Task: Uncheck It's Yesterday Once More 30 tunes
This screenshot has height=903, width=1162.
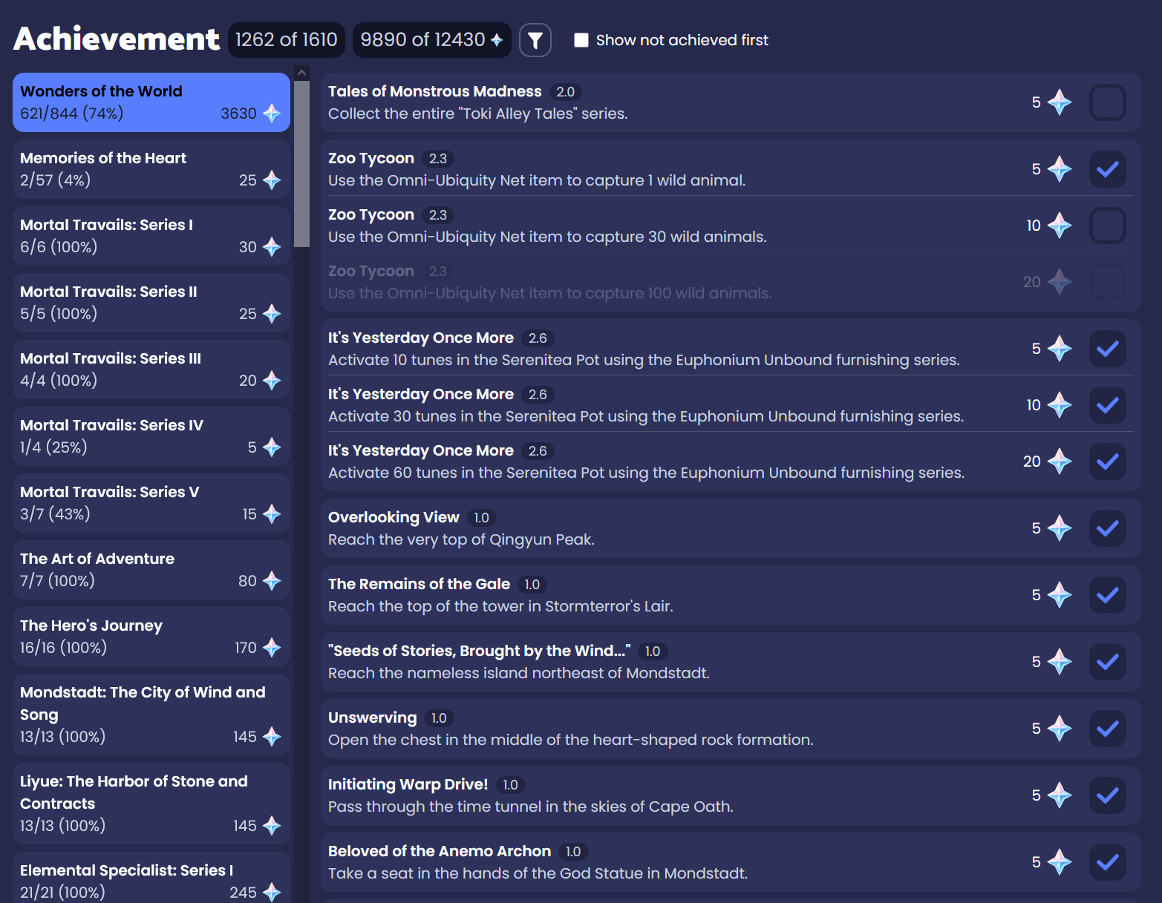Action: 1107,405
